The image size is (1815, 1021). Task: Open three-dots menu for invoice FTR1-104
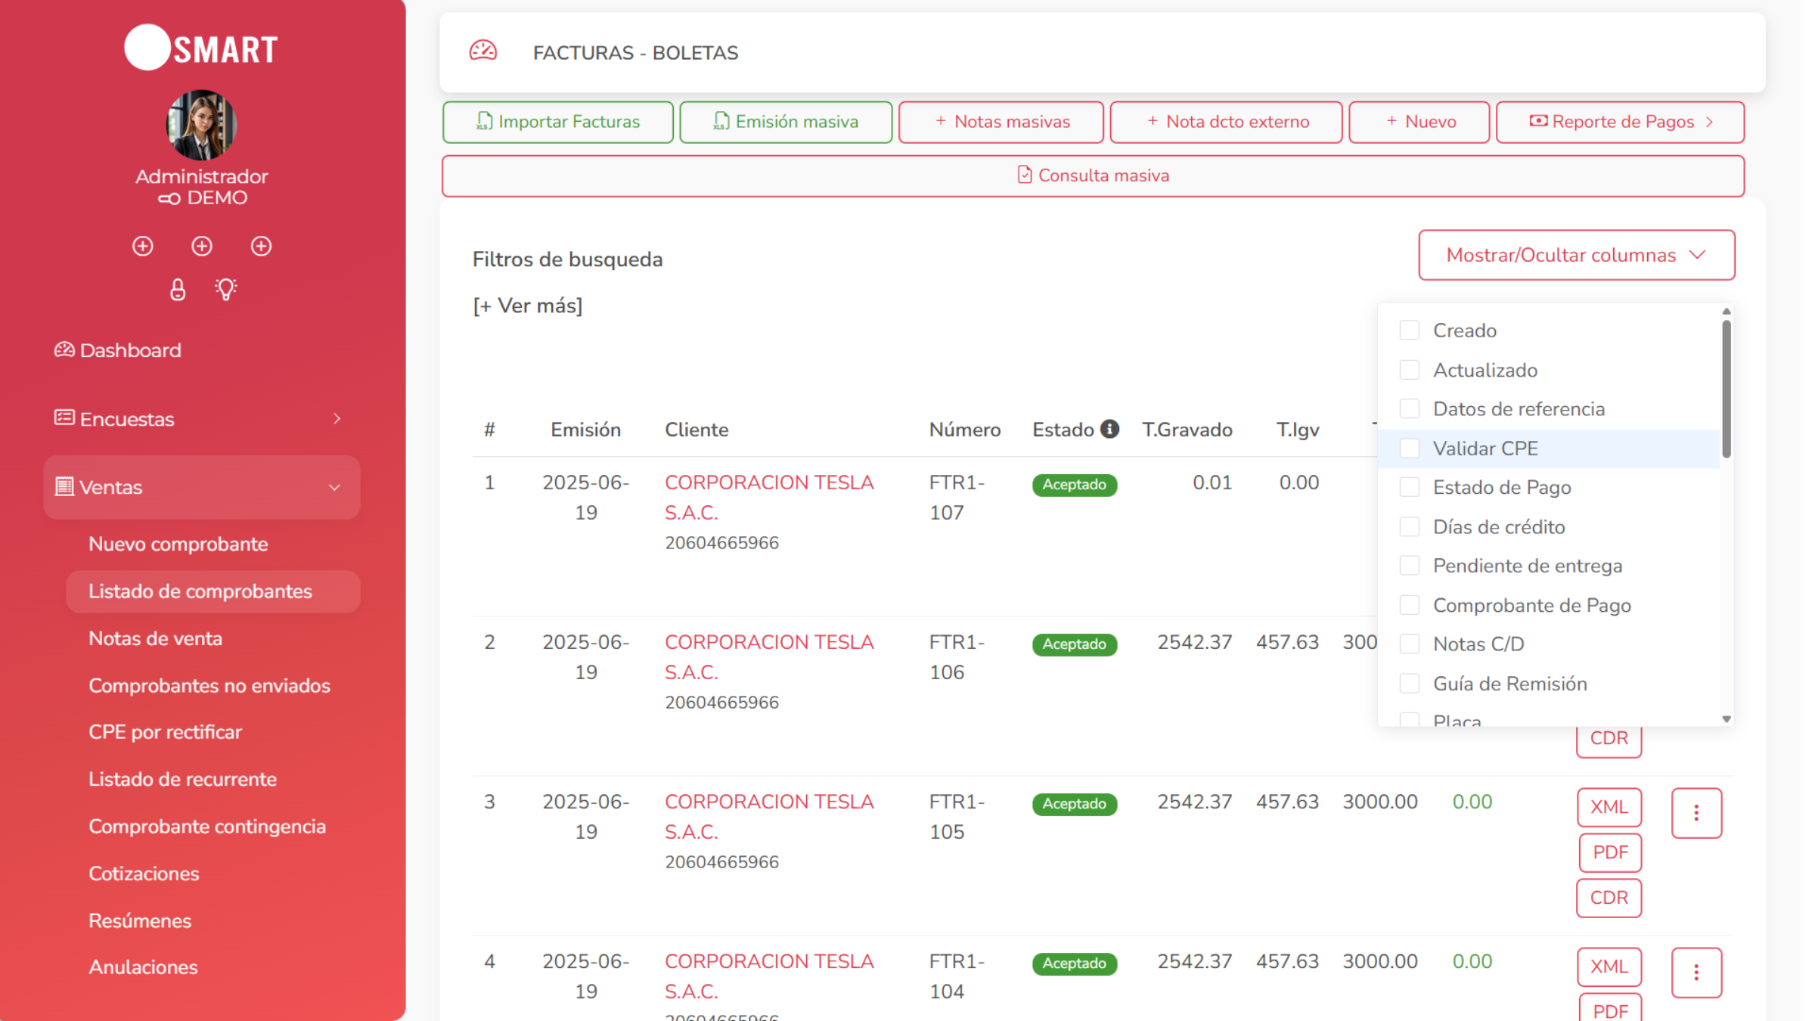point(1696,973)
